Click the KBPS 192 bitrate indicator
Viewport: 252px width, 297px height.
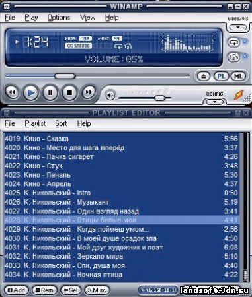pyautogui.click(x=78, y=38)
